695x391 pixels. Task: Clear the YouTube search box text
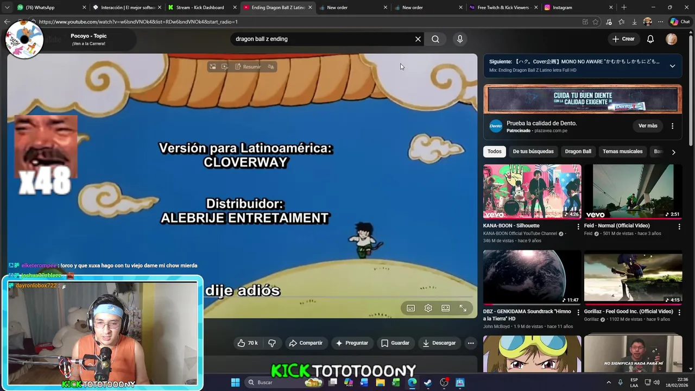pos(418,39)
